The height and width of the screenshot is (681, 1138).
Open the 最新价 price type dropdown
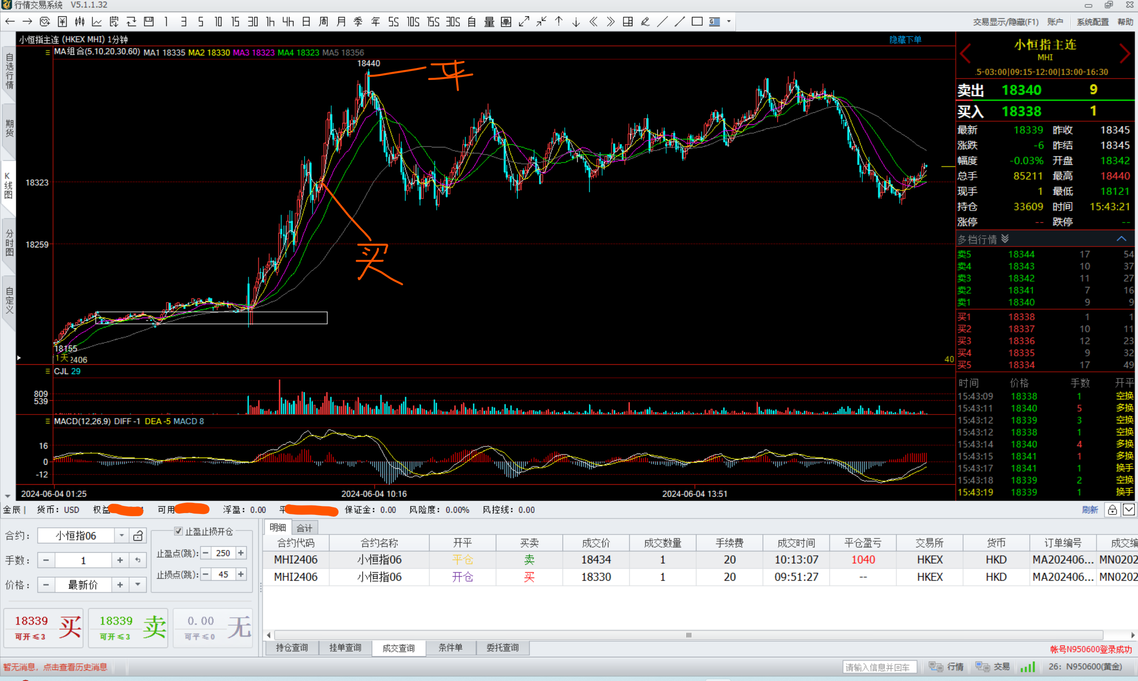(138, 585)
